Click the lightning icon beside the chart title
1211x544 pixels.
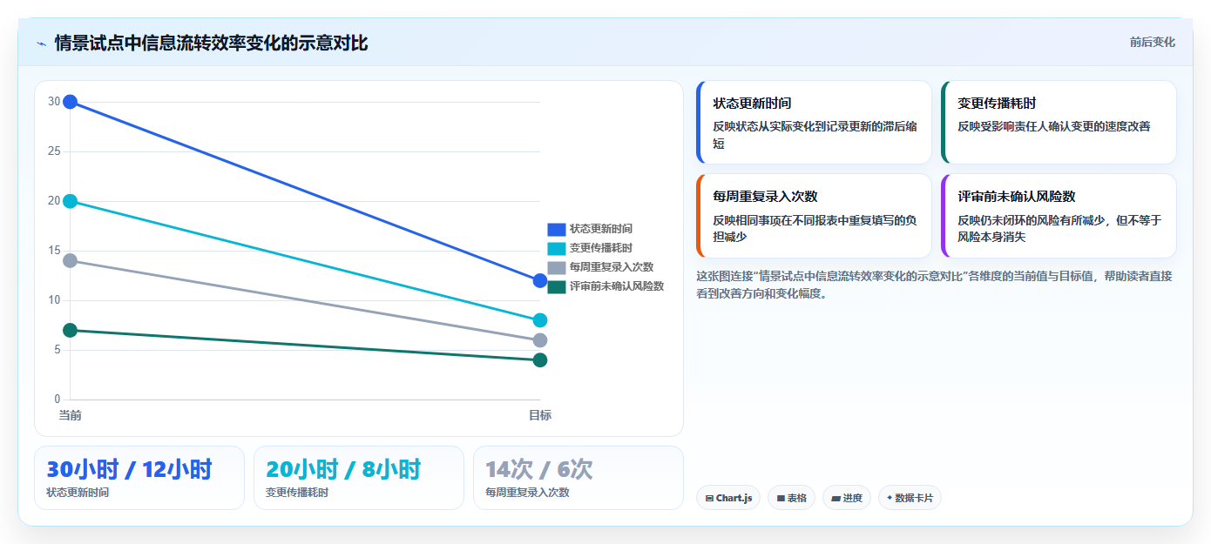point(41,44)
